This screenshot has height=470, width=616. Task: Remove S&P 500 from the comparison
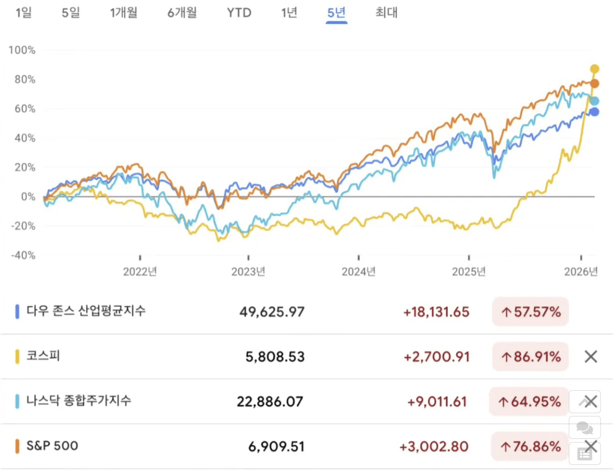pos(591,446)
